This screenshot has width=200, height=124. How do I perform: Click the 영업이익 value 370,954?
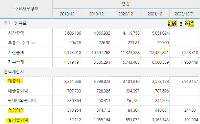(74, 110)
